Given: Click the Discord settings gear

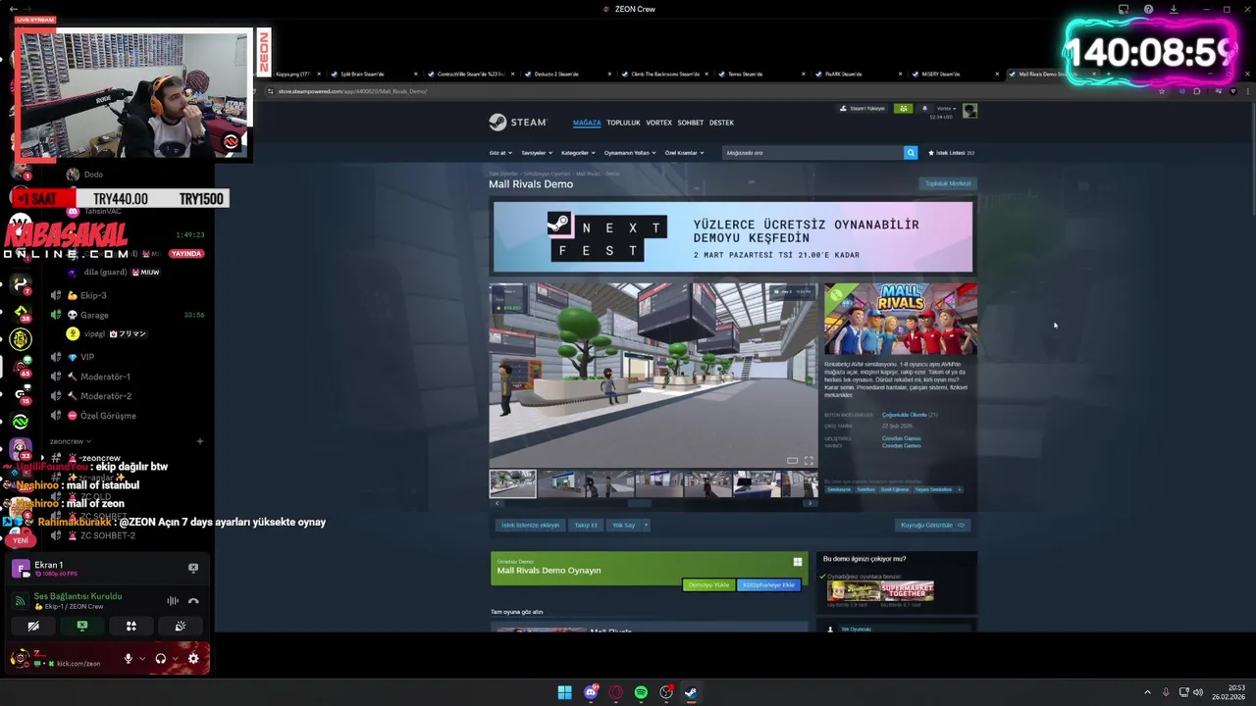Looking at the screenshot, I should click(193, 659).
